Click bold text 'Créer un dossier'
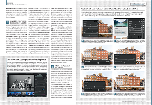The height and width of the screenshot is (105, 152). 67,31
